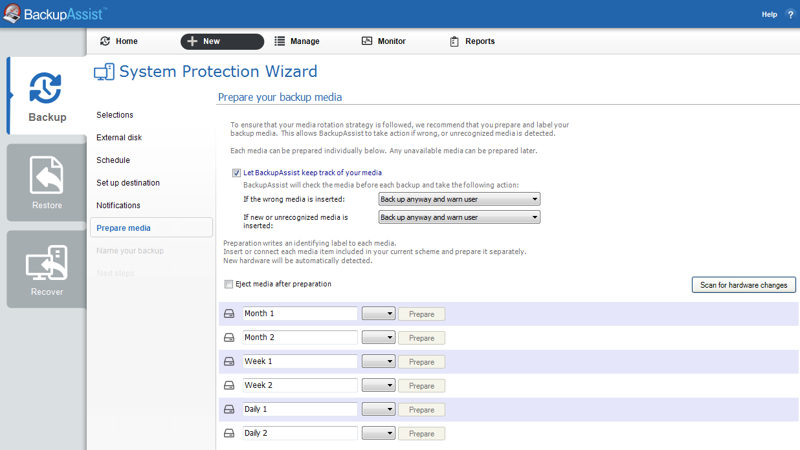Click the Name your backup step
Viewport: 800px width, 450px height.
click(x=130, y=251)
